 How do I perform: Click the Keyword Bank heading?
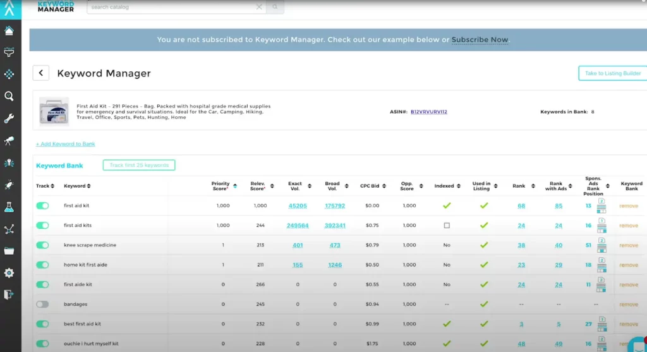tap(59, 166)
